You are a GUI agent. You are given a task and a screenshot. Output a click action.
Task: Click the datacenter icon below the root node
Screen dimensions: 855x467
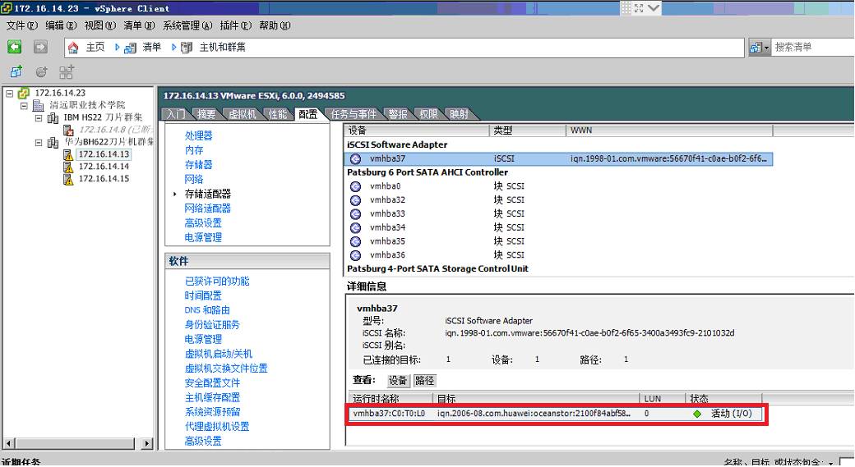[x=38, y=105]
